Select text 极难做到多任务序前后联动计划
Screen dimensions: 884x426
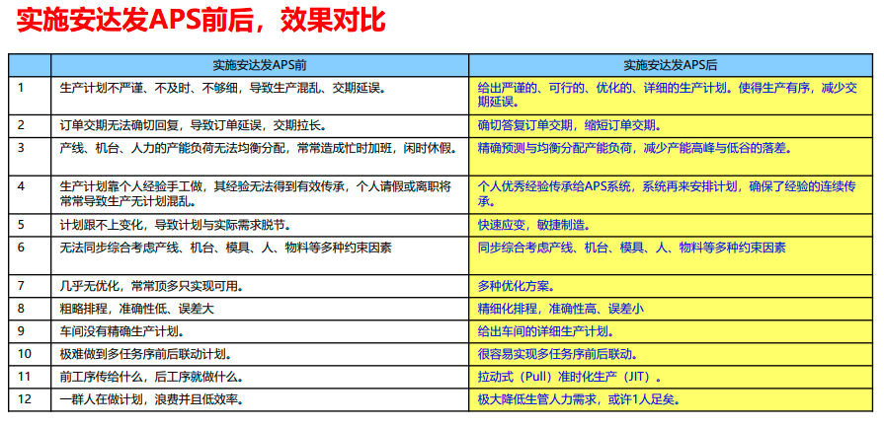coord(142,354)
